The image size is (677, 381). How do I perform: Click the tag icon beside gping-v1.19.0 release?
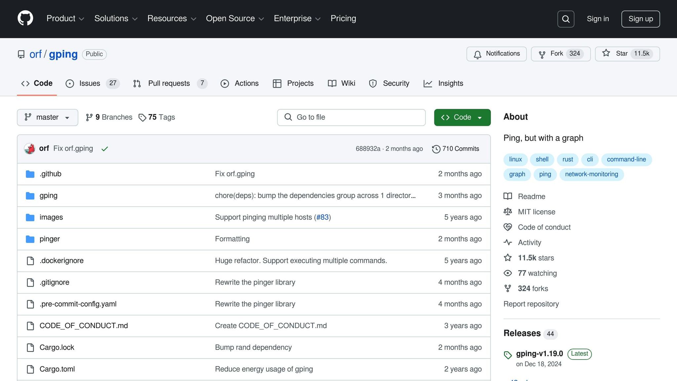(x=508, y=355)
